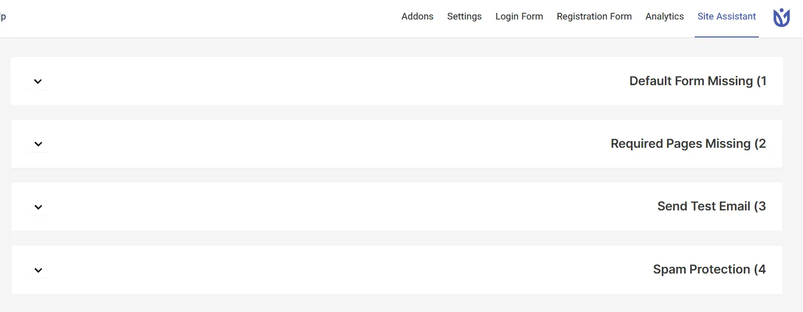Screen dimensions: 803x312
Task: Expand Required Pages Missing using its chevron
Action: [37, 144]
